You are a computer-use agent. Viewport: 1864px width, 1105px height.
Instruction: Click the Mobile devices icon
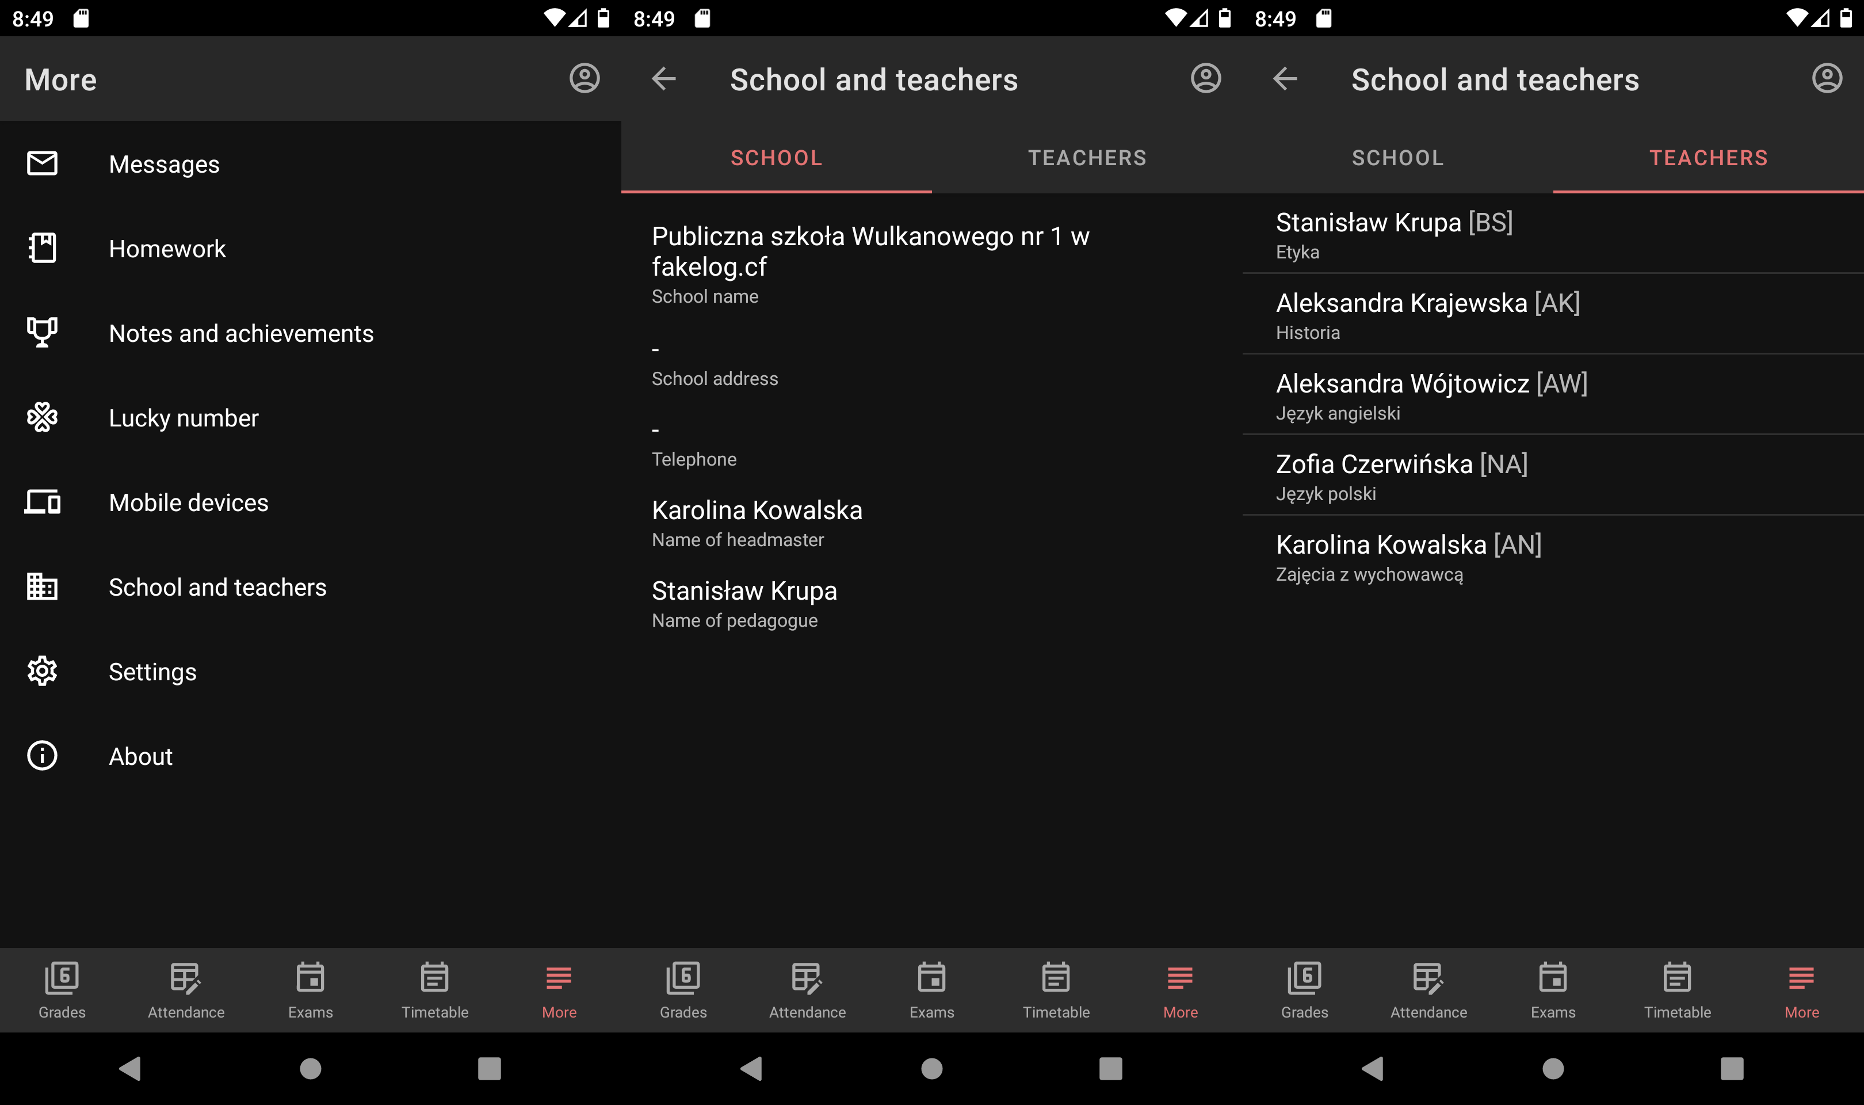[43, 502]
